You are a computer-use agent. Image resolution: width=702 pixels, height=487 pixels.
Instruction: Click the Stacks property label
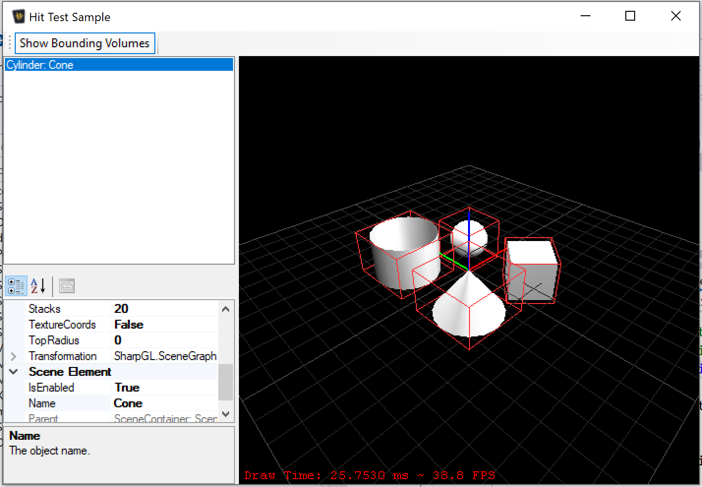[x=45, y=309]
